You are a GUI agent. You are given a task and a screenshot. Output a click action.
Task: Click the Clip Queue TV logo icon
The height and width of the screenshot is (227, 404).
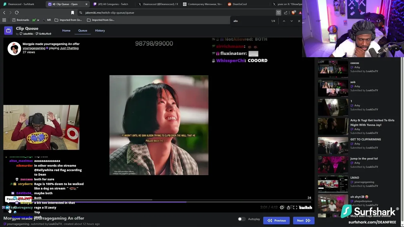(9, 31)
